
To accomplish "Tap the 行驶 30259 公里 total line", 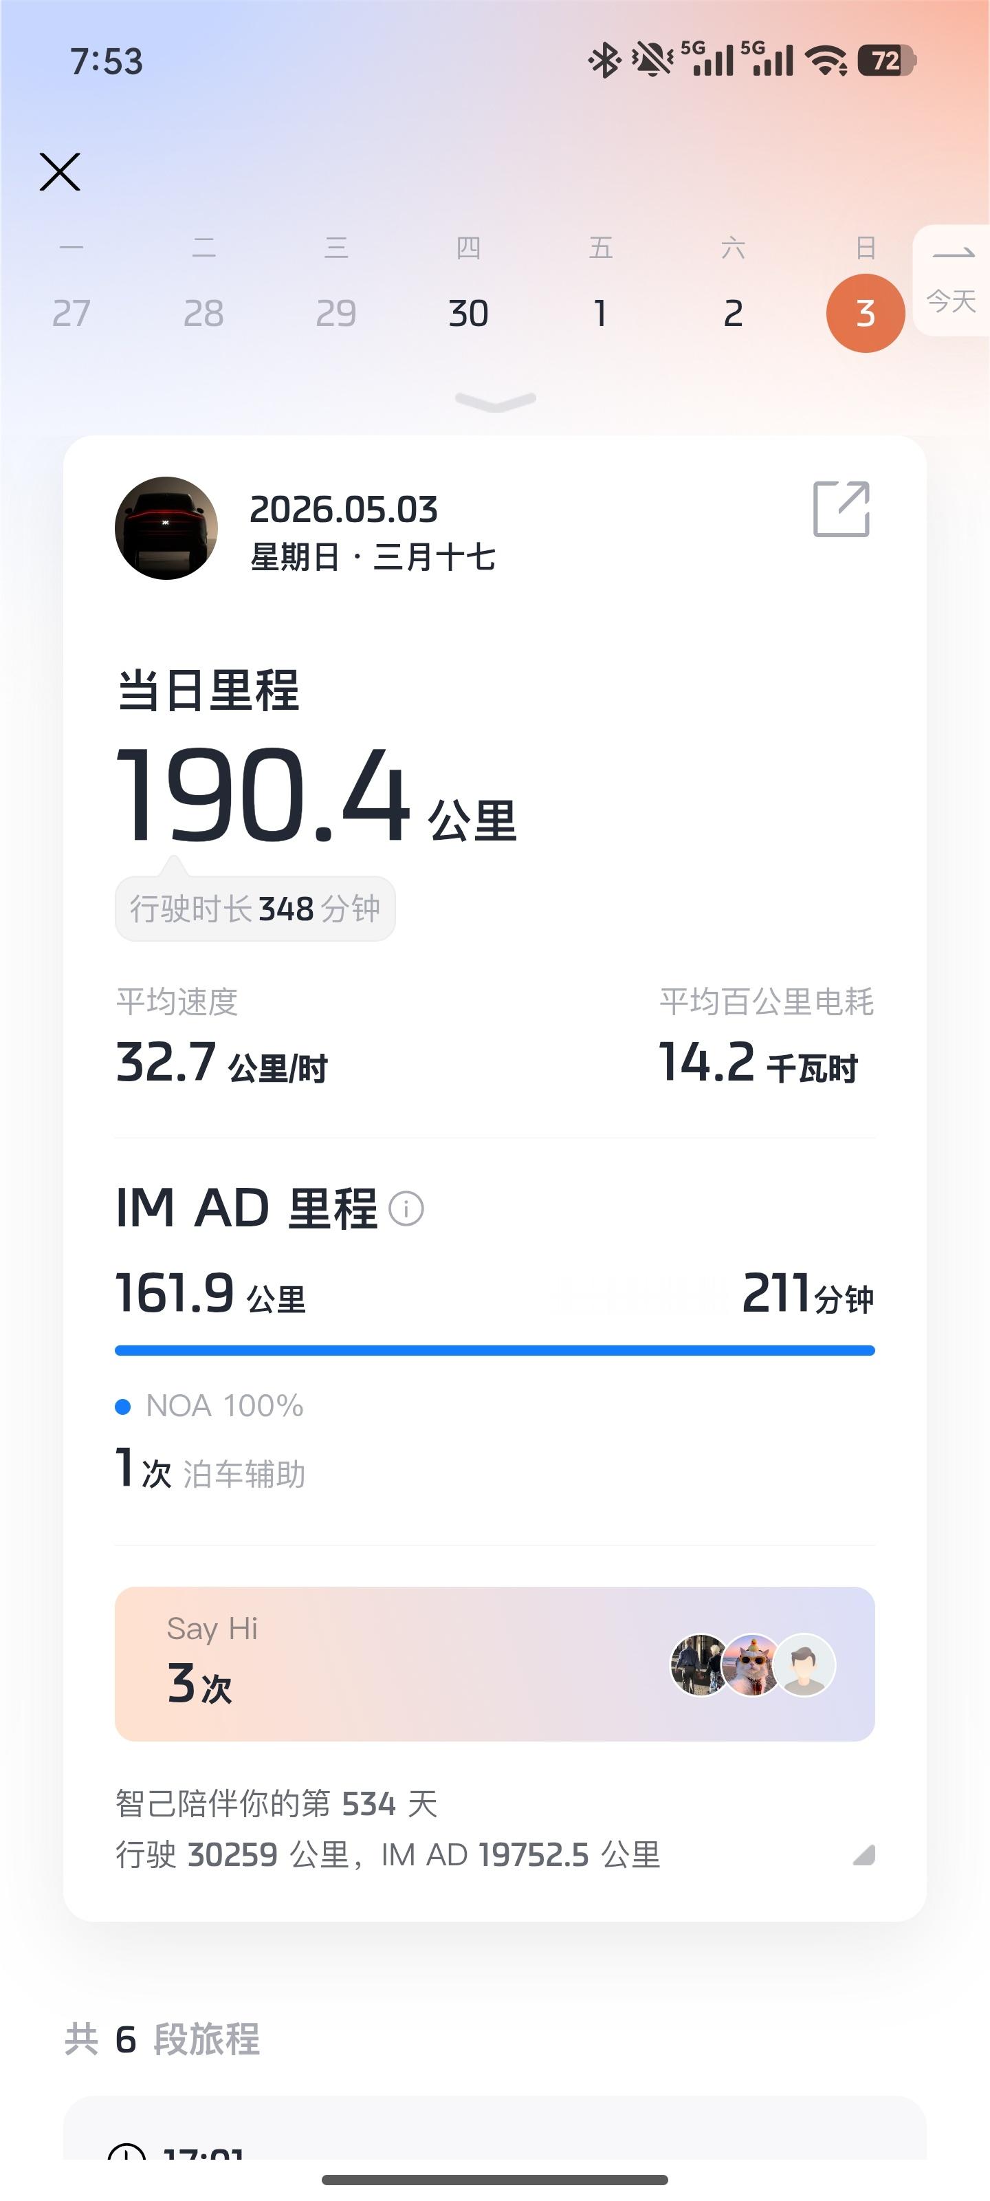I will pyautogui.click(x=388, y=1854).
